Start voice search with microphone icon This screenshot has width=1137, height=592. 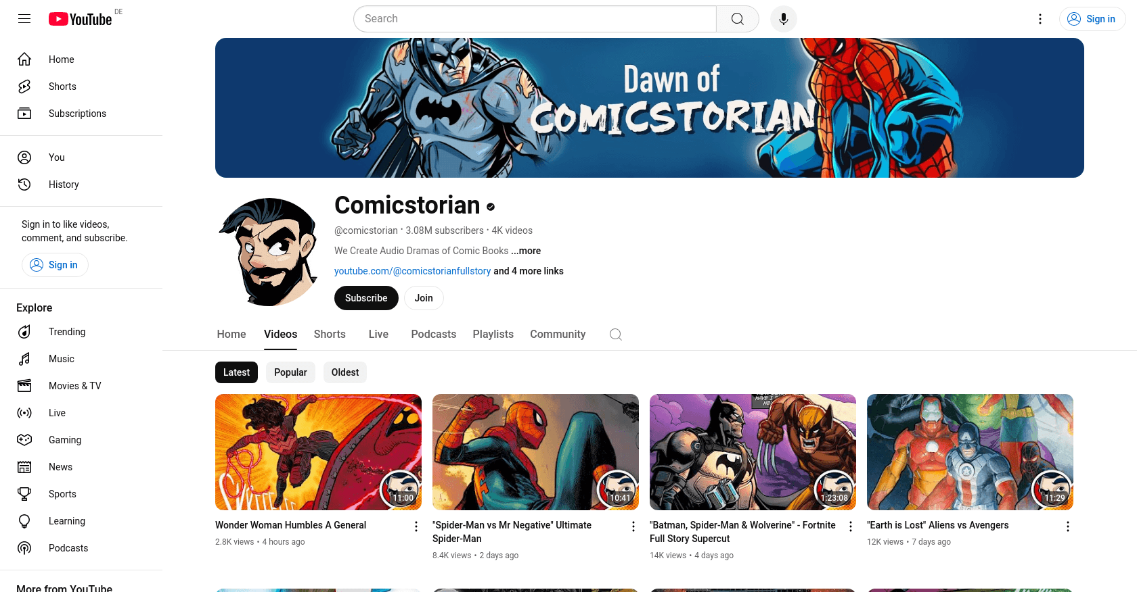pos(783,19)
